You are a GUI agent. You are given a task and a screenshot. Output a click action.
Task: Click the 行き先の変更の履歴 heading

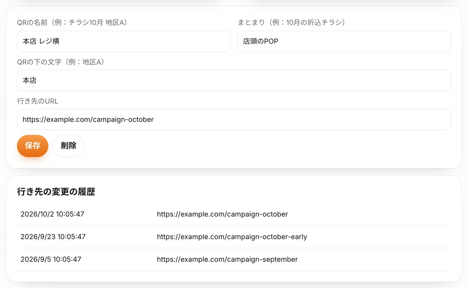56,192
